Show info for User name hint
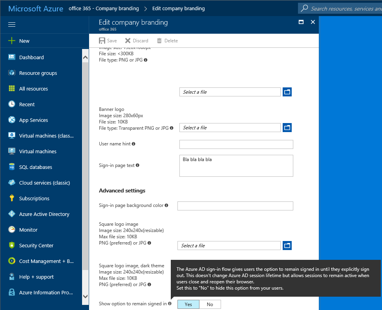 click(133, 144)
